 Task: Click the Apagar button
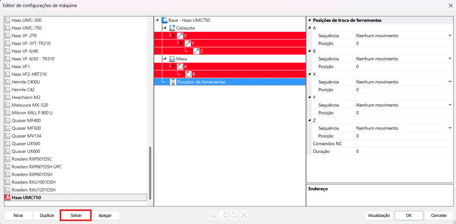coord(105,215)
